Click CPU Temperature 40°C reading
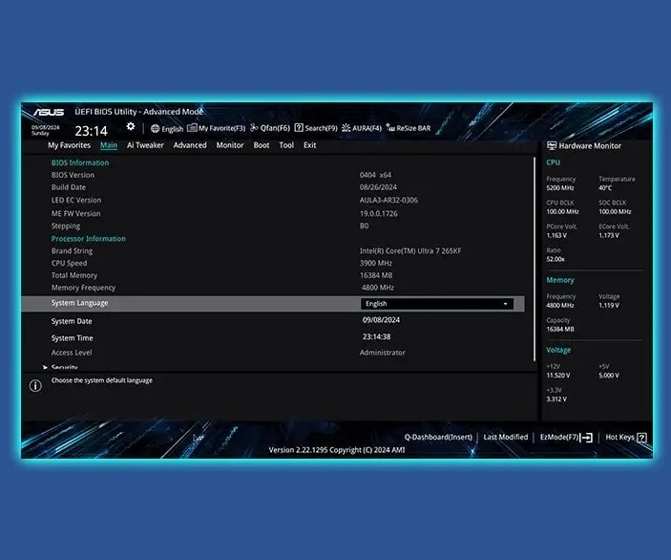Screen dimensions: 671x560 [x=605, y=188]
